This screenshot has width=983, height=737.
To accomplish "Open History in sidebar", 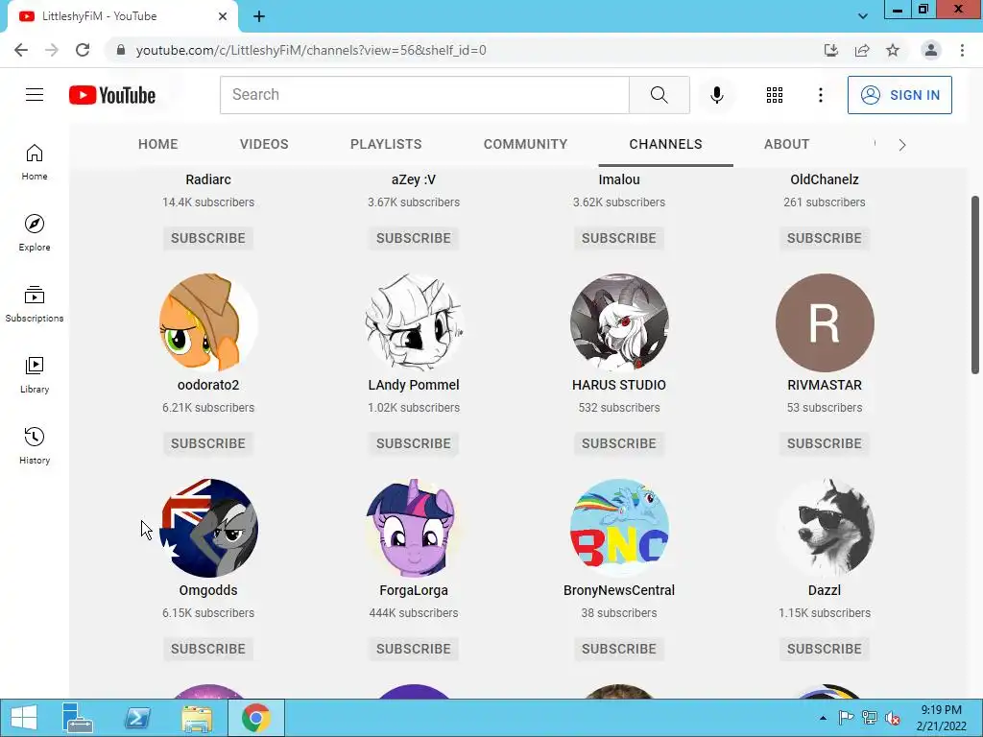I will click(x=35, y=445).
